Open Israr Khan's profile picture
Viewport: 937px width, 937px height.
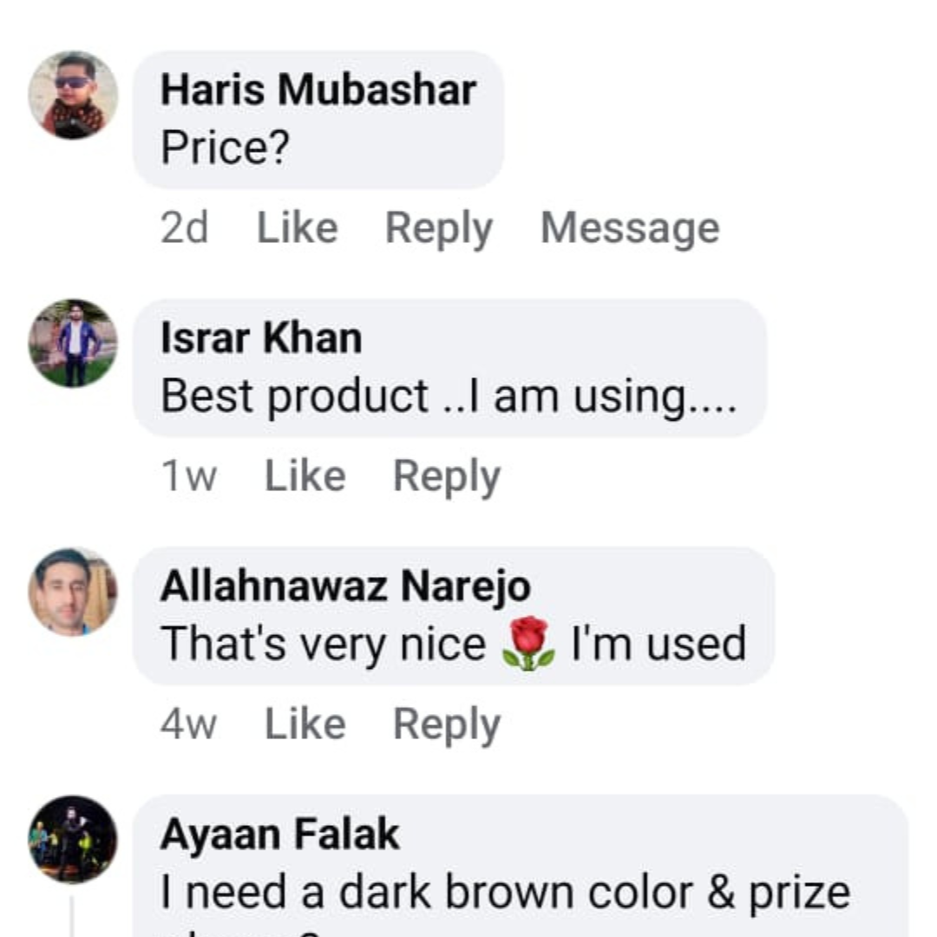[x=73, y=343]
